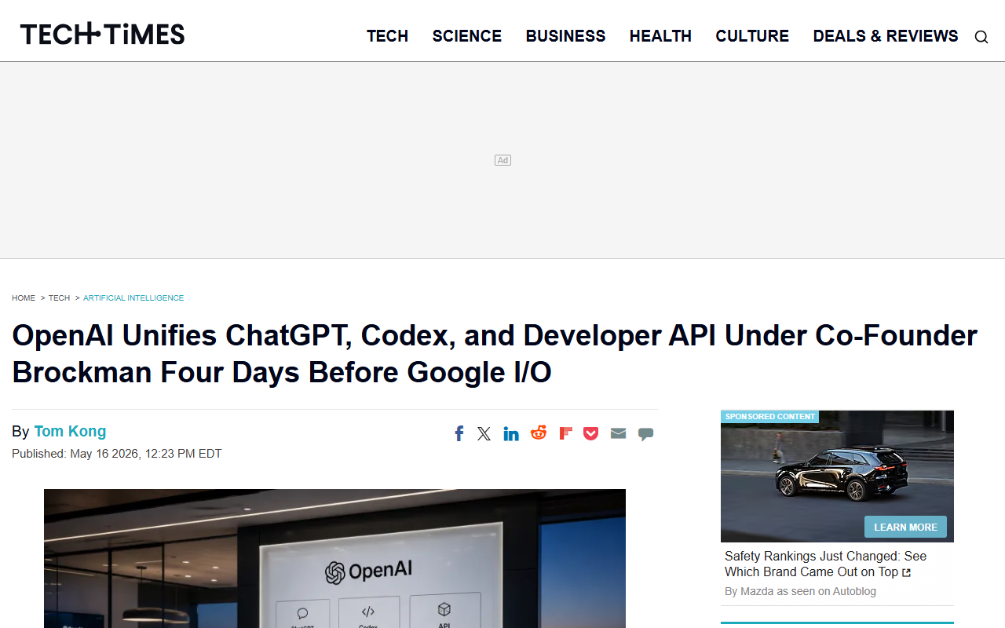Go to TECH breadcrumb

coord(60,298)
